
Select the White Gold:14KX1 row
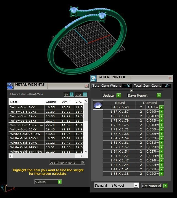[46, 147]
